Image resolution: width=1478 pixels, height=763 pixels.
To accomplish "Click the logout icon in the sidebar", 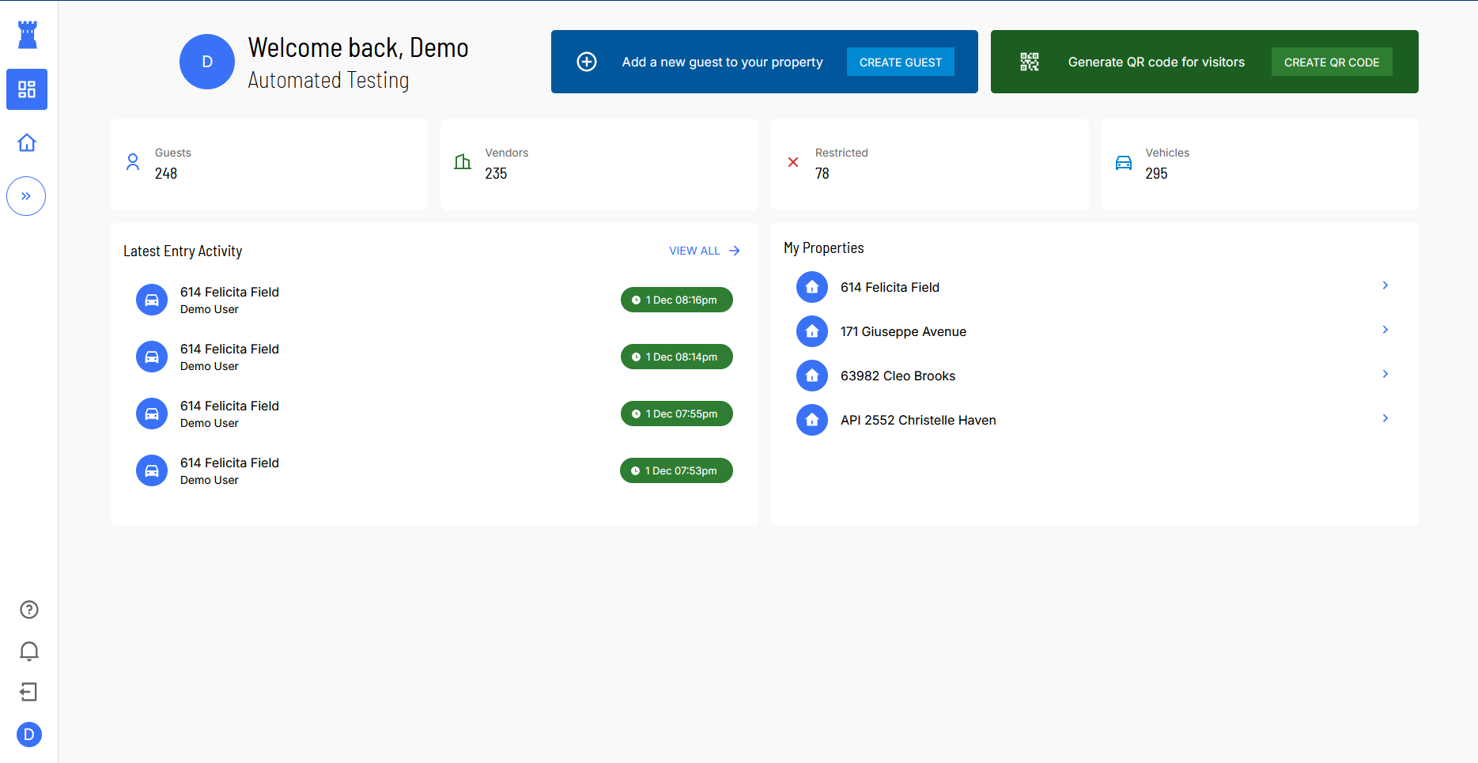I will [x=29, y=693].
